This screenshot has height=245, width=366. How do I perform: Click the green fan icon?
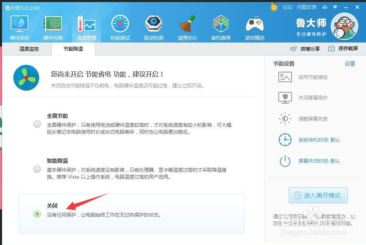(x=26, y=78)
